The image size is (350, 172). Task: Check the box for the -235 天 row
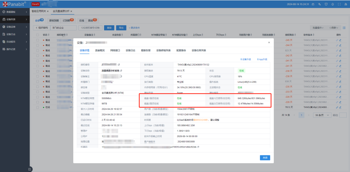coord(38,86)
